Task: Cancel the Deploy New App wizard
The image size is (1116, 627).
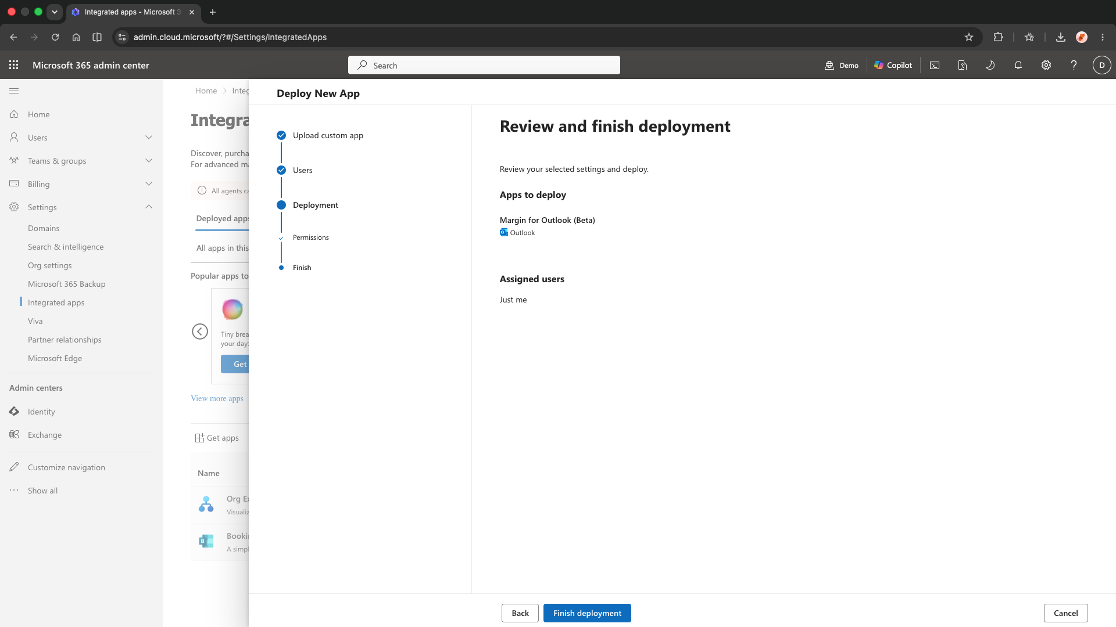Action: 1065,613
